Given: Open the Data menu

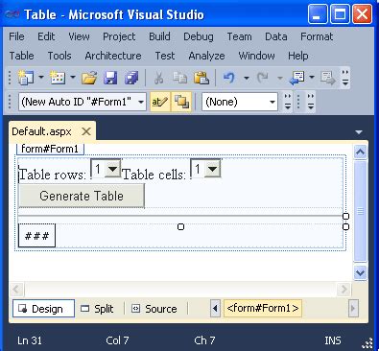Looking at the screenshot, I should pyautogui.click(x=276, y=36).
